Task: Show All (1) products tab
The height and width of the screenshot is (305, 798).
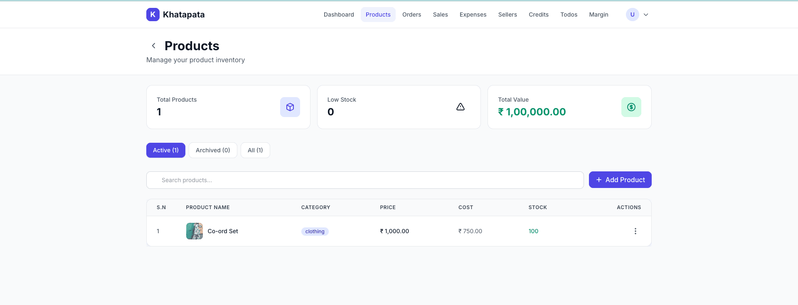Action: [x=255, y=150]
